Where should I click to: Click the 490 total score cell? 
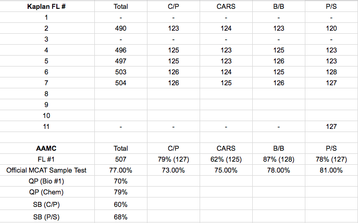(121, 28)
